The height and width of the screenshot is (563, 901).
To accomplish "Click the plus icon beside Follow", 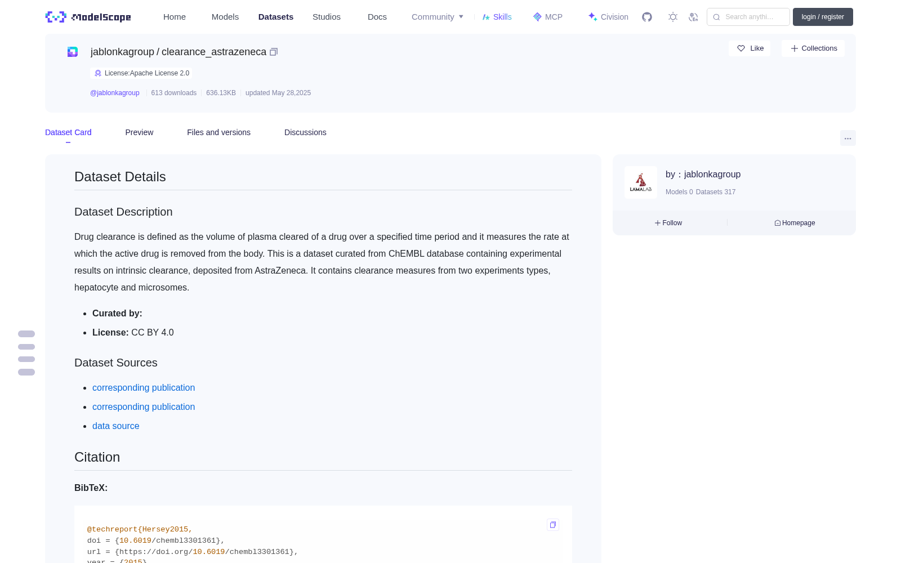I will point(658,223).
